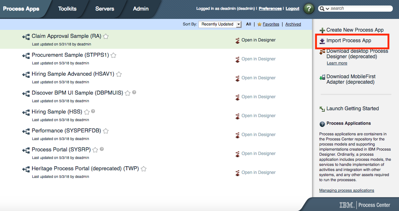This screenshot has width=399, height=211.
Task: Click the process app icon beside Procurement Sample
Action: pyautogui.click(x=26, y=56)
